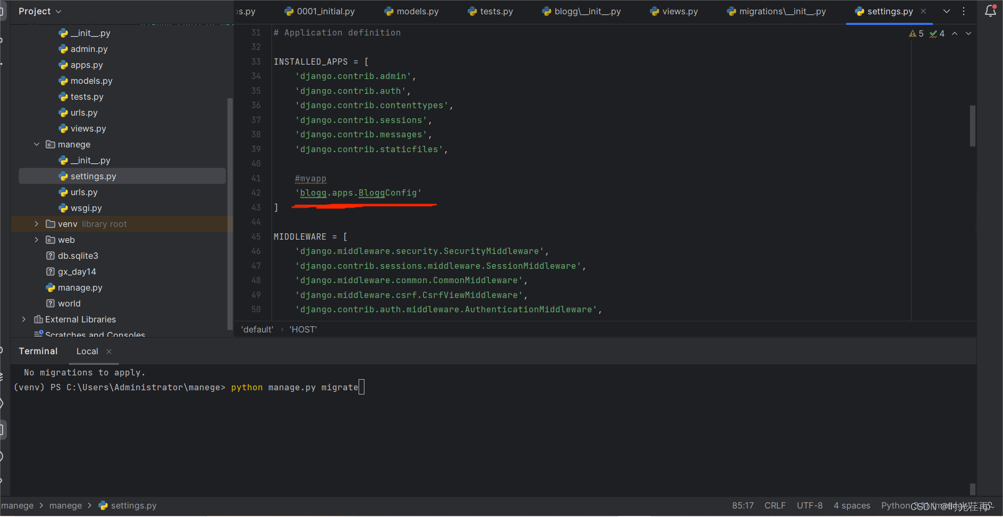The image size is (1003, 517).
Task: Click the MIDDLEWARE line in editor
Action: click(310, 237)
